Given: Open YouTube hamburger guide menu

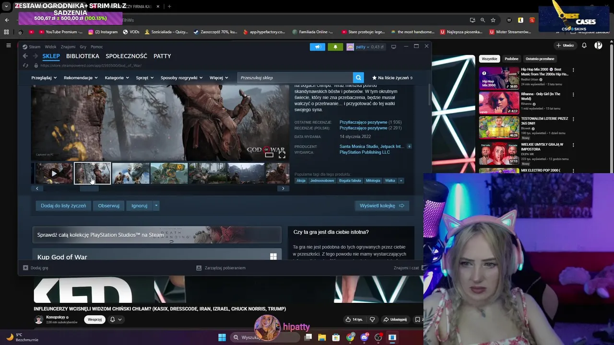Looking at the screenshot, I should point(9,46).
